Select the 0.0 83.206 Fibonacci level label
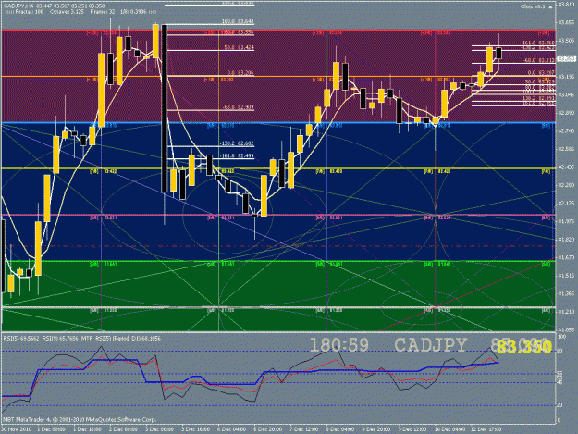The height and width of the screenshot is (434, 578). pyautogui.click(x=240, y=72)
